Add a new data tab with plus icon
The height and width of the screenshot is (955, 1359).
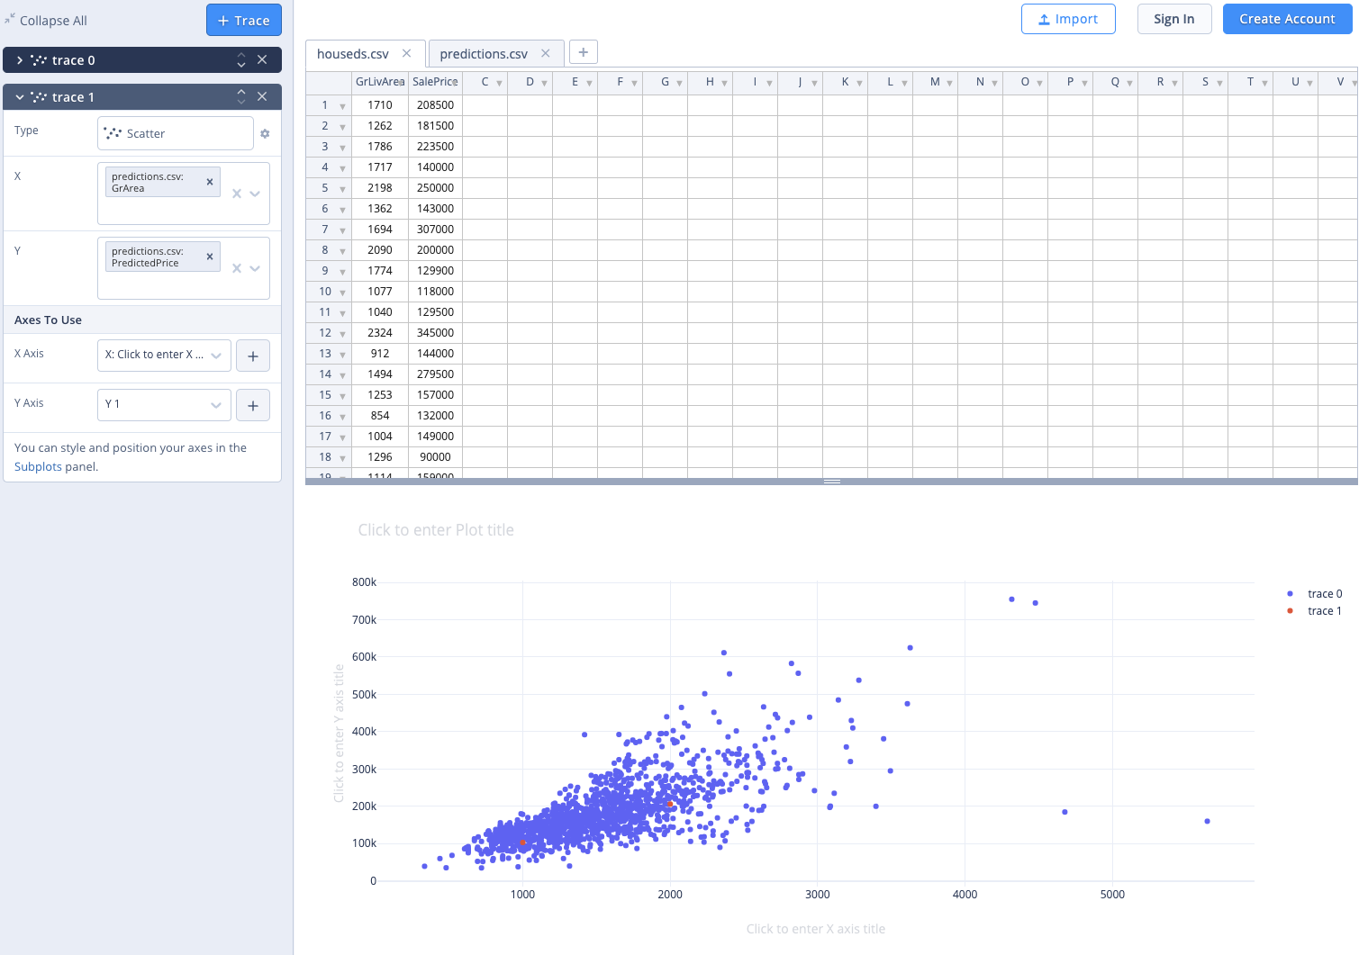(x=584, y=52)
